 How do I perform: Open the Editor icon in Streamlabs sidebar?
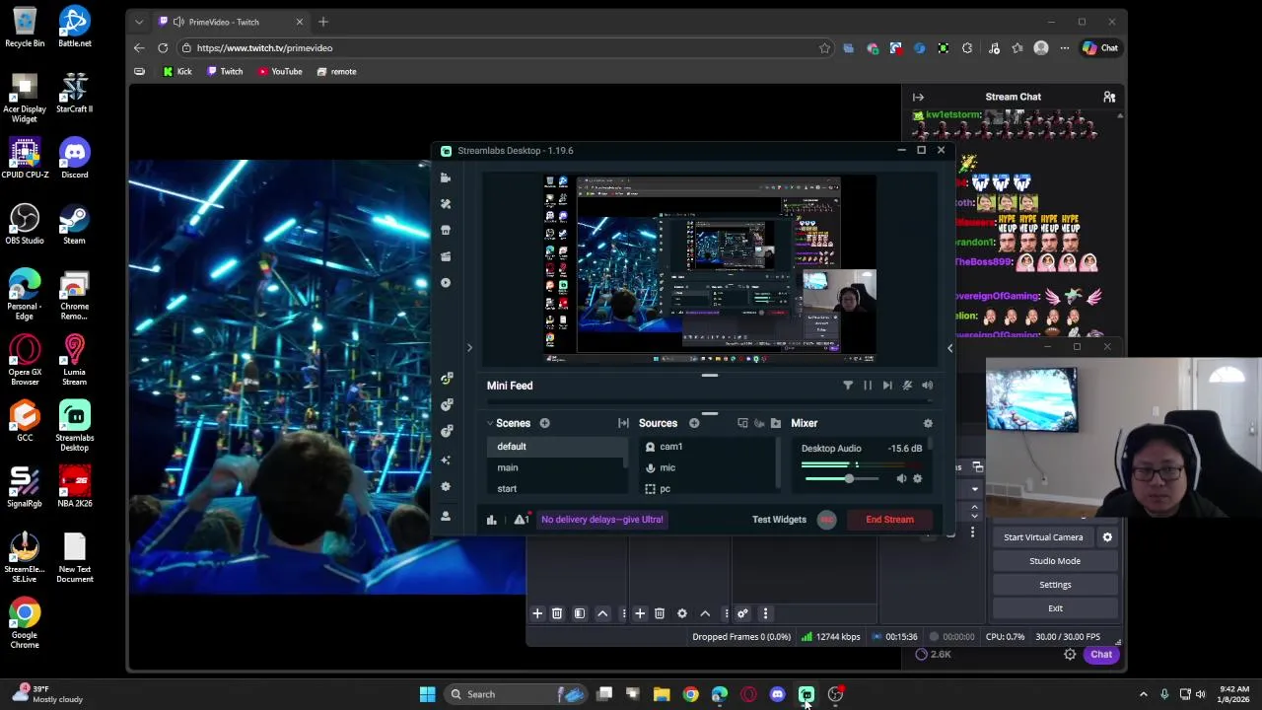(x=446, y=177)
